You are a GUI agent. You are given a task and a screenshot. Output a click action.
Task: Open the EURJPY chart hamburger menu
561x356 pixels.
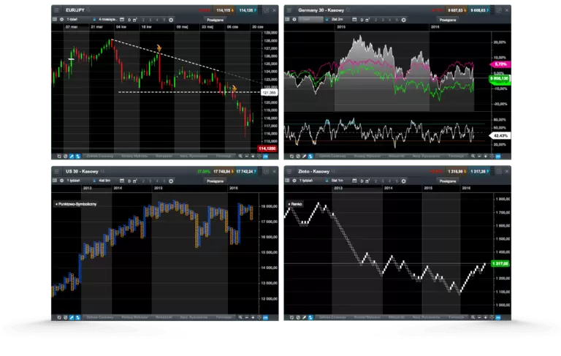(x=56, y=11)
